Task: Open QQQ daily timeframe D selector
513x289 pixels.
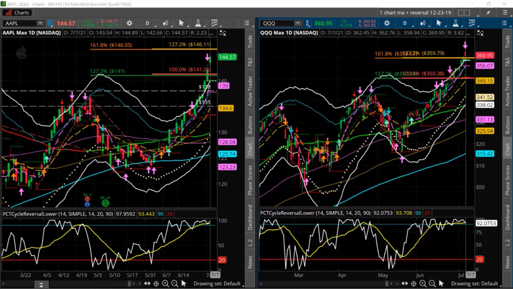Action: pos(405,23)
